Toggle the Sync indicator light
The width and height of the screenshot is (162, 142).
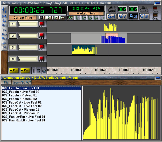pos(155,15)
